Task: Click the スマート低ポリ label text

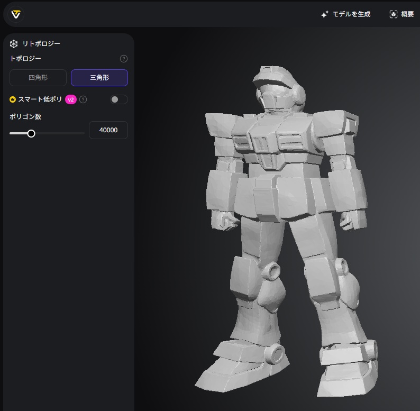Action: click(40, 99)
